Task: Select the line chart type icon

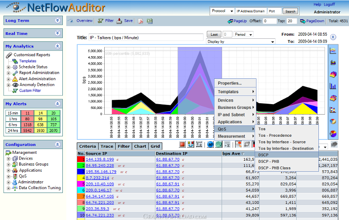Action: click(333, 51)
